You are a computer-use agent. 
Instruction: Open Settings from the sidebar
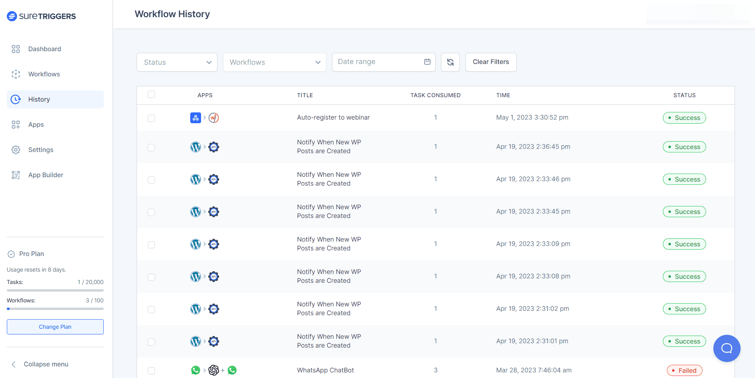pos(40,150)
